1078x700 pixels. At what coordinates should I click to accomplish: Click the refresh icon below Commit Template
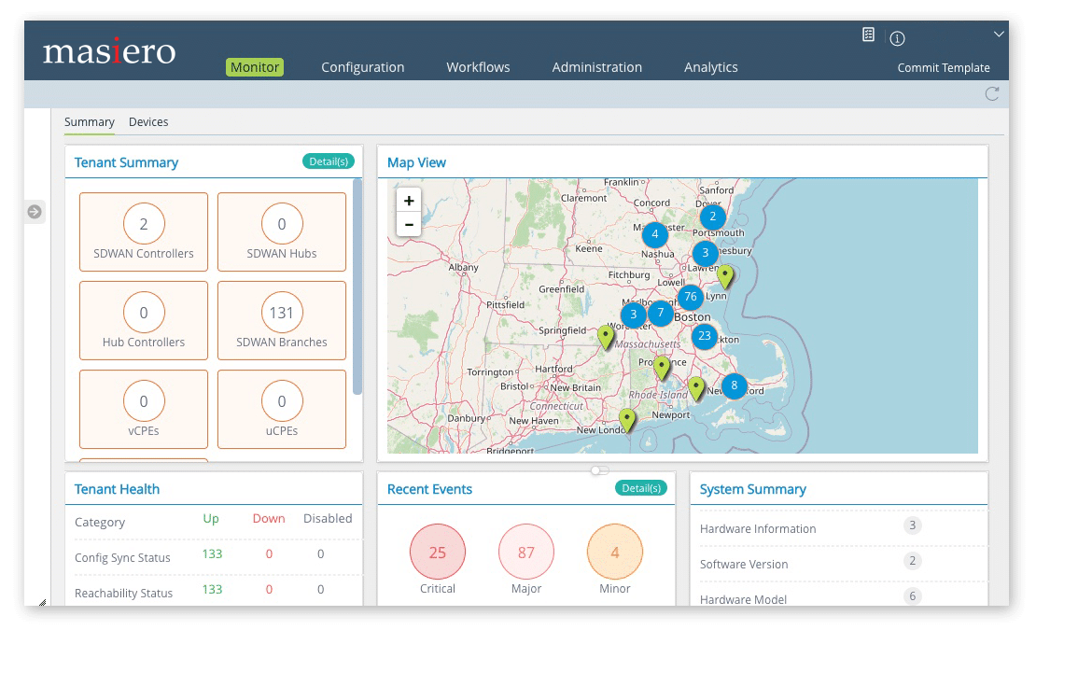point(991,93)
